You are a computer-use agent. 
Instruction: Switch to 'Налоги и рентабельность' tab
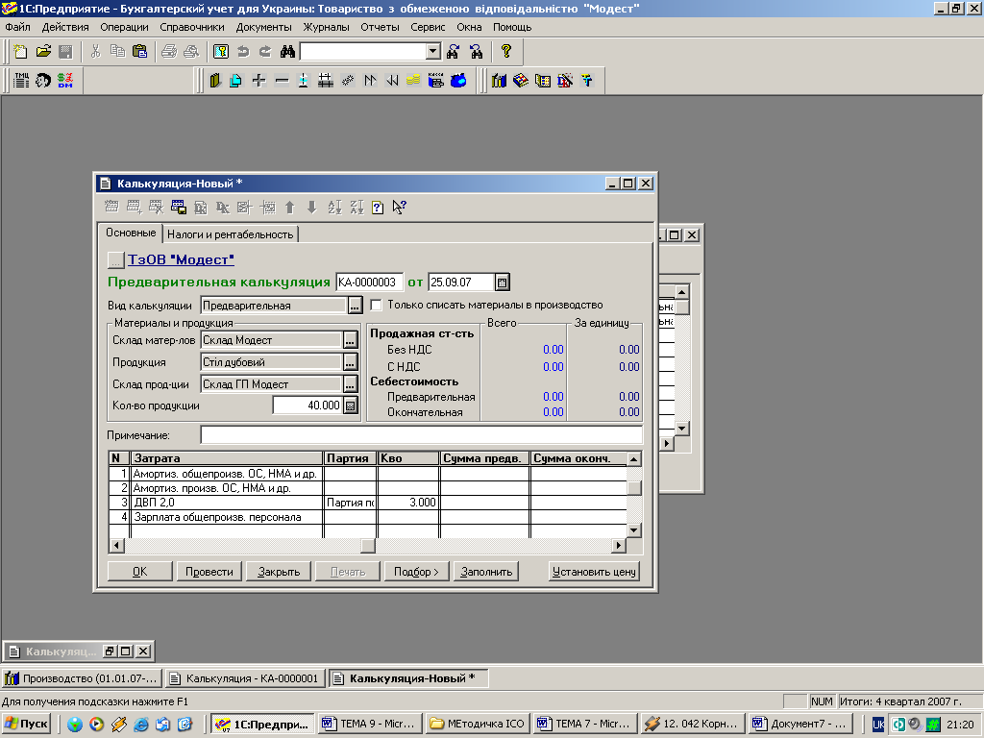click(x=231, y=234)
